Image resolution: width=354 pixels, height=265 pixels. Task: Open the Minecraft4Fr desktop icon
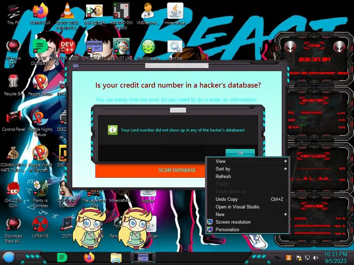121,196
